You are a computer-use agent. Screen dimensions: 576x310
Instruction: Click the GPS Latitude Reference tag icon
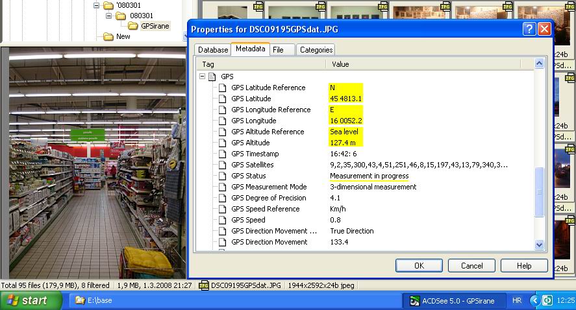pos(222,88)
